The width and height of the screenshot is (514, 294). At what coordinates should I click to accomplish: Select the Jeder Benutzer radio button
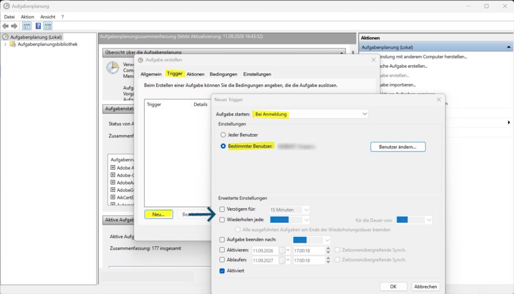pos(223,135)
